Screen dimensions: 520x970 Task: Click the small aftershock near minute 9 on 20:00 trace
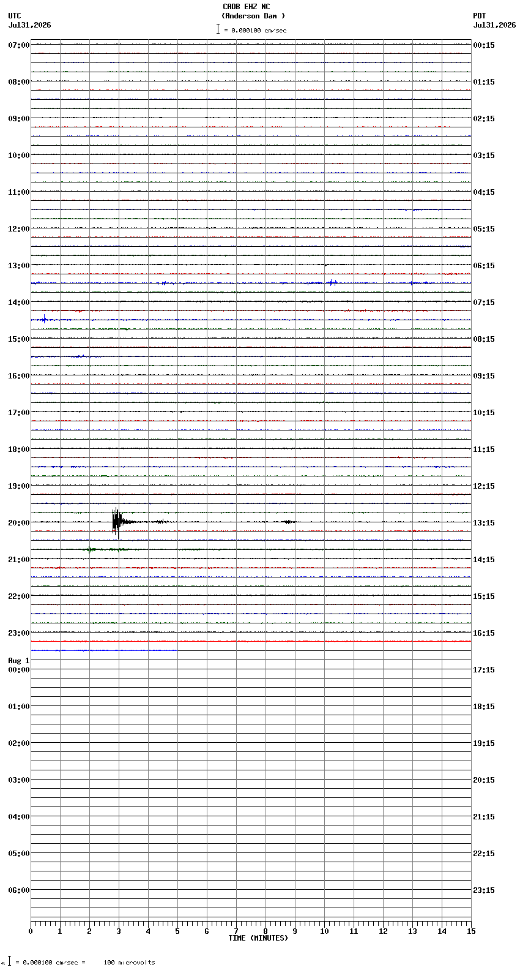tap(289, 522)
